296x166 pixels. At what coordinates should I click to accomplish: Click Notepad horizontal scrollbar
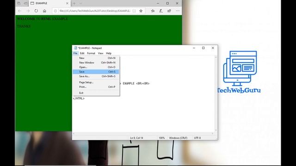pyautogui.click(x=143, y=134)
